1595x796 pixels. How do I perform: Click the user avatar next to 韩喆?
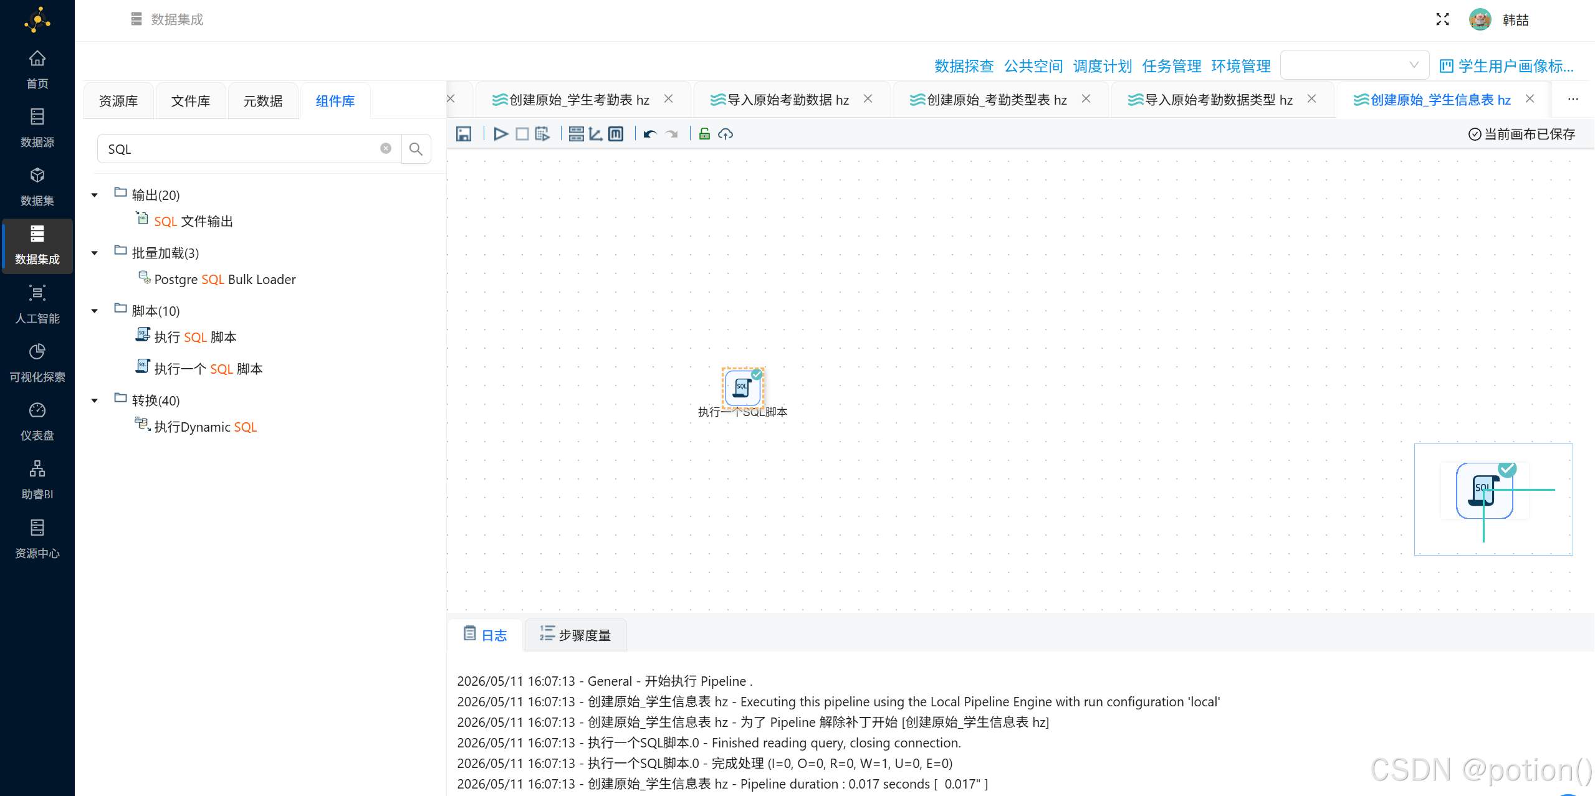(1480, 19)
